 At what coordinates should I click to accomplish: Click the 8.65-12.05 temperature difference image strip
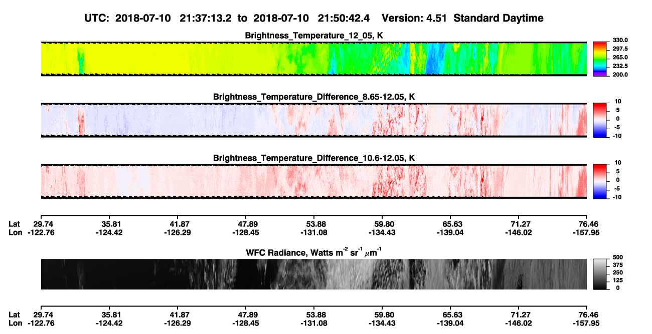click(x=313, y=120)
